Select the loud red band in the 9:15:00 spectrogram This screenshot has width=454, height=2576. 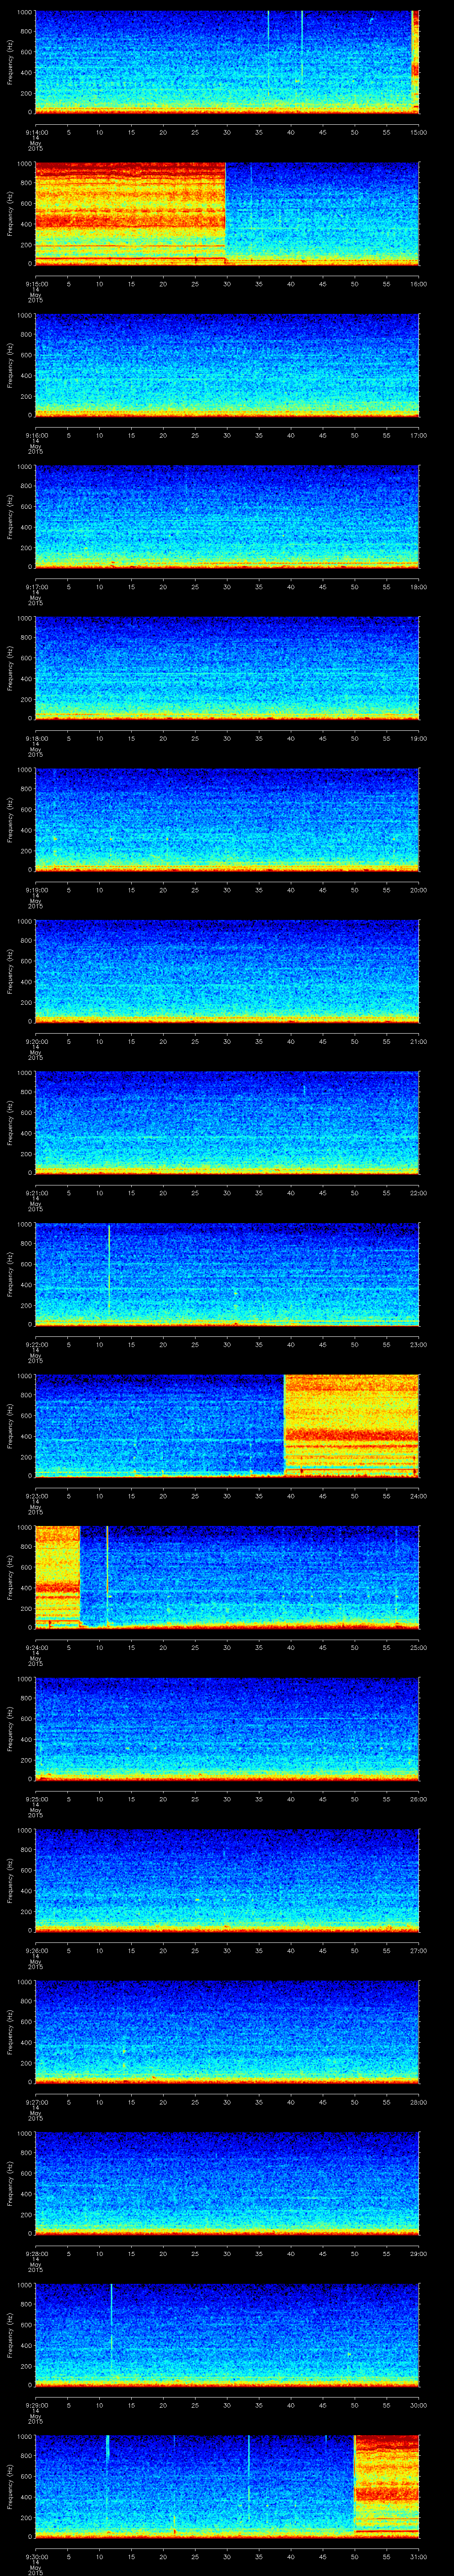[130, 213]
